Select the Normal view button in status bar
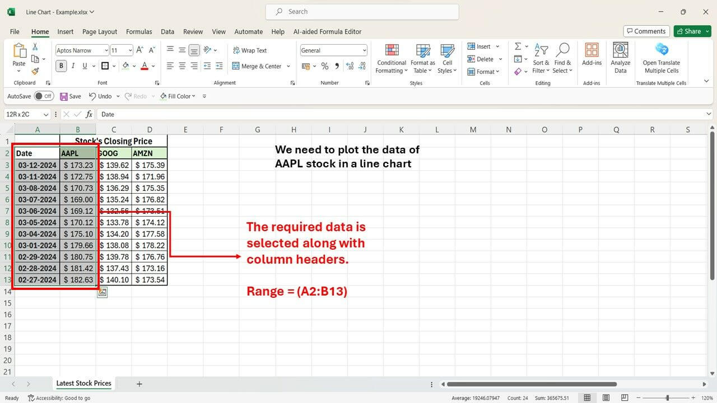This screenshot has width=717, height=403. [x=587, y=398]
